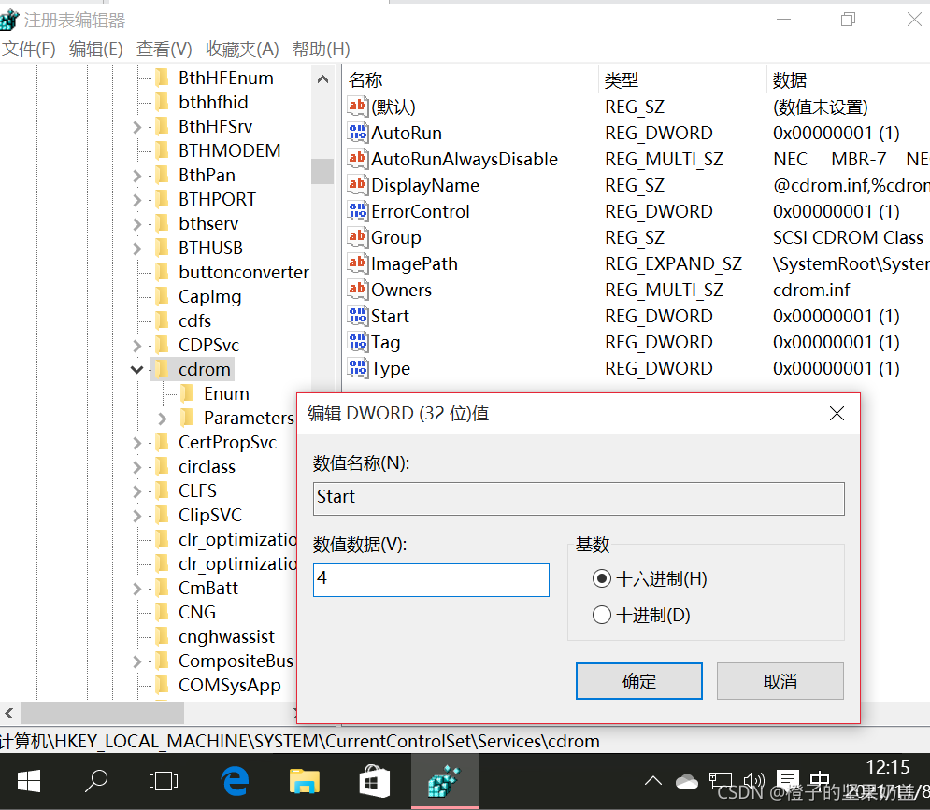The image size is (930, 810).
Task: Open the Microsoft Store taskbar icon
Action: click(x=374, y=781)
